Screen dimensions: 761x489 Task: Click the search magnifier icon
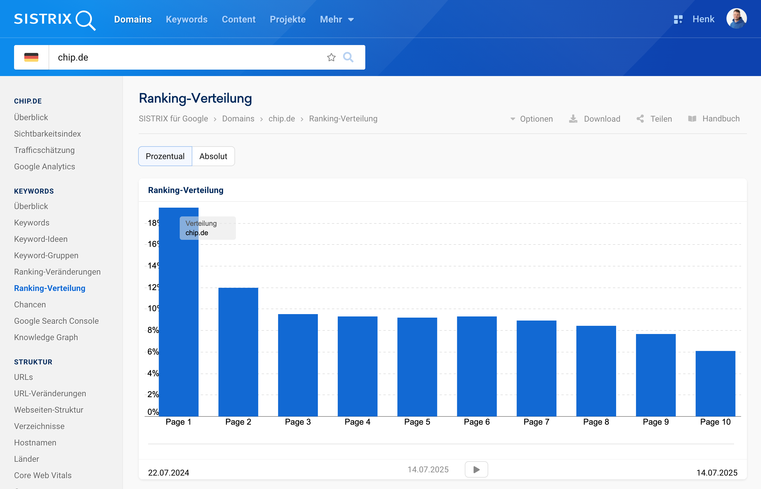coord(348,58)
